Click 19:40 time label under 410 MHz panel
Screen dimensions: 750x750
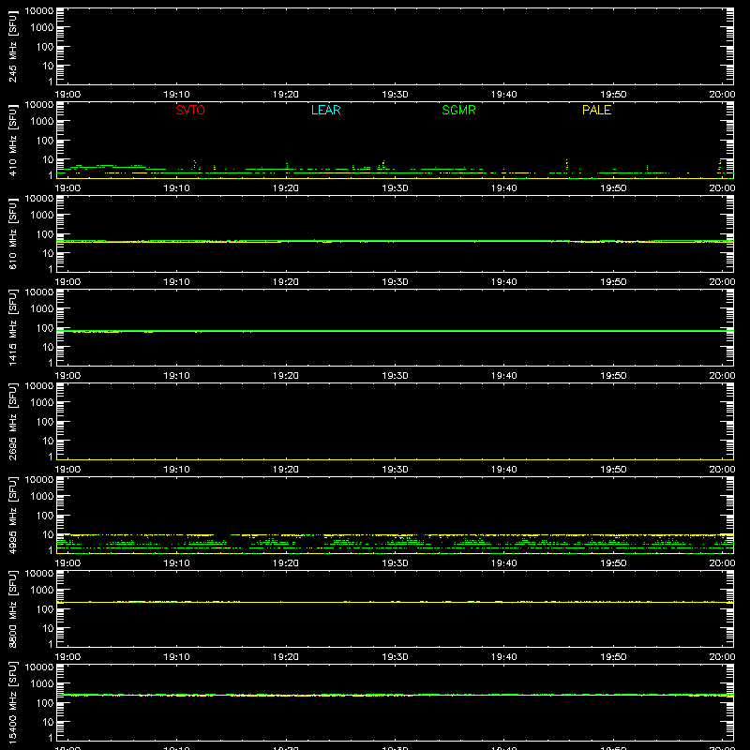tap(504, 188)
